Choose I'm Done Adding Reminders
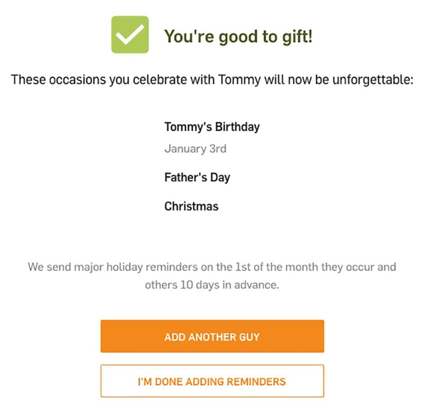 point(212,381)
